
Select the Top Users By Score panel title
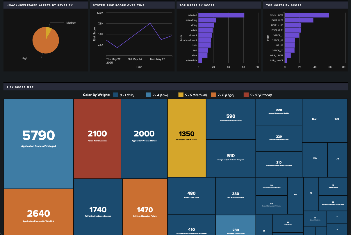(x=197, y=5)
